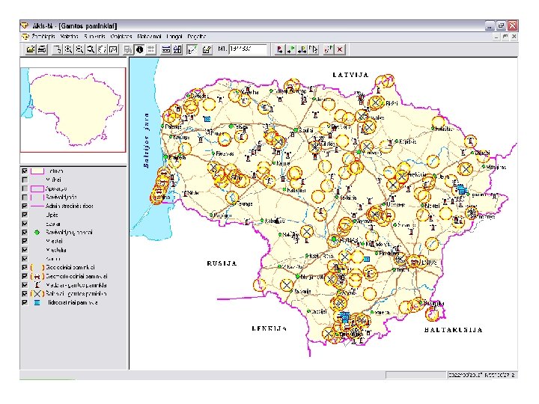Click the greyed grid icon right of info
The image size is (539, 404).
(x=150, y=49)
